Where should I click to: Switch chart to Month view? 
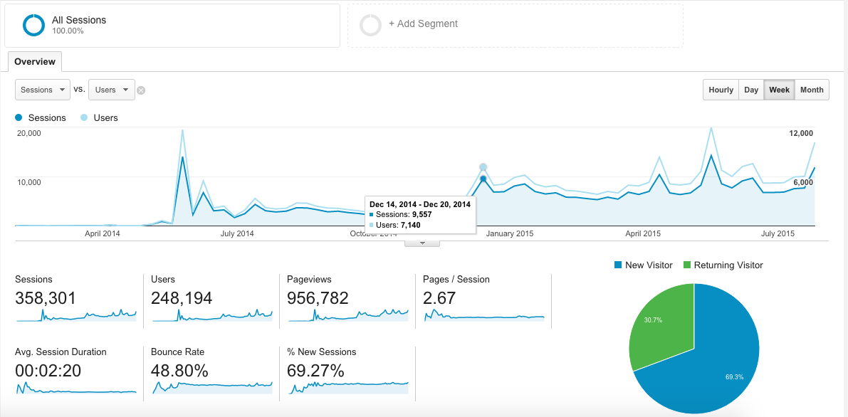(812, 90)
